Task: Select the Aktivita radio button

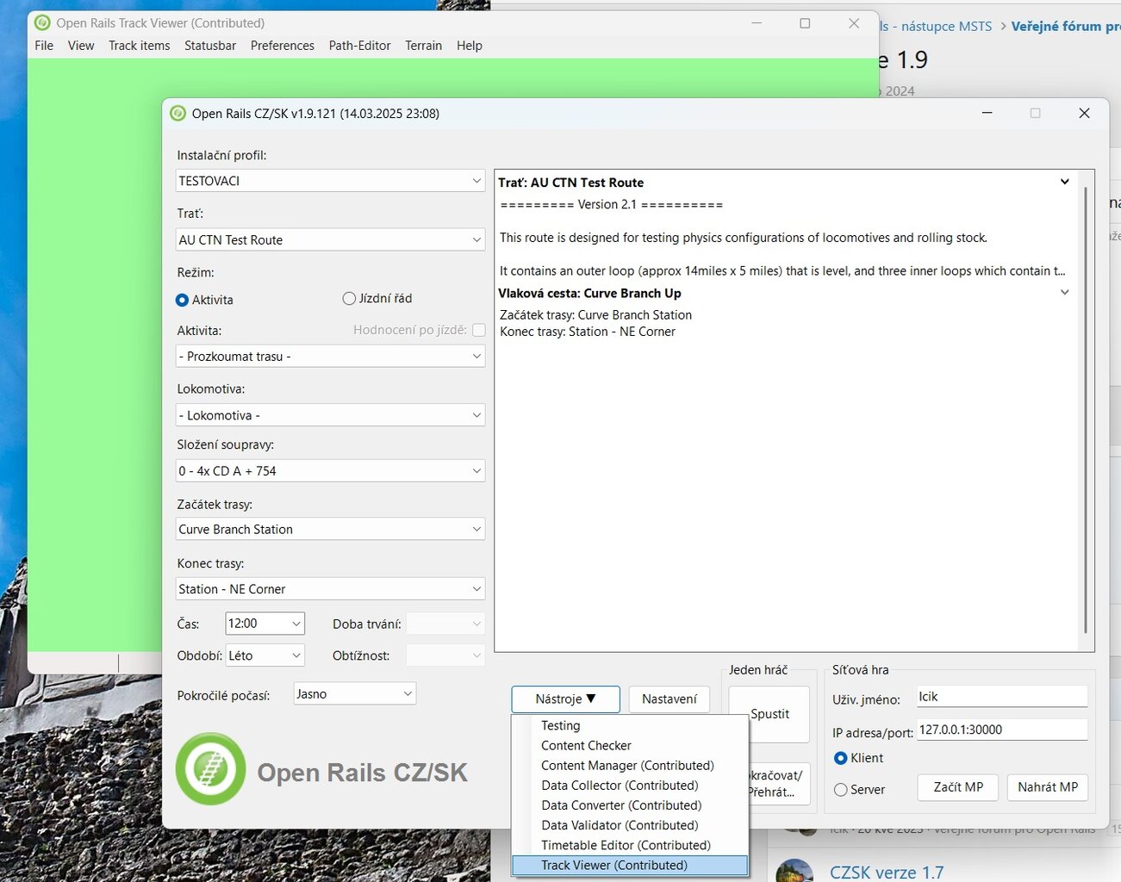Action: (x=182, y=300)
